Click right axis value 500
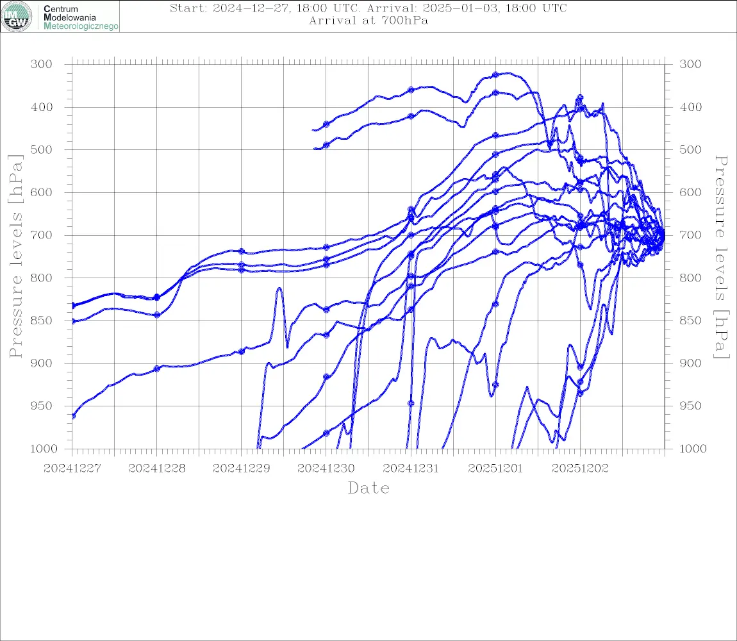This screenshot has width=737, height=641. 690,149
